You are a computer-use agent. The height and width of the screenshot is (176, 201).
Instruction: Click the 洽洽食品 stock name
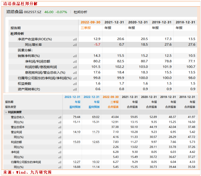[x=14, y=12]
